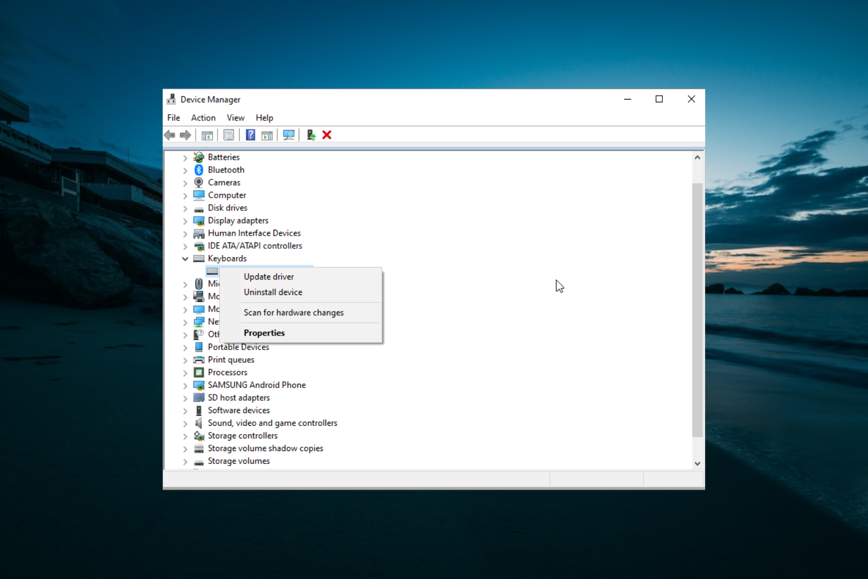Select the Disk drives row label

(227, 208)
